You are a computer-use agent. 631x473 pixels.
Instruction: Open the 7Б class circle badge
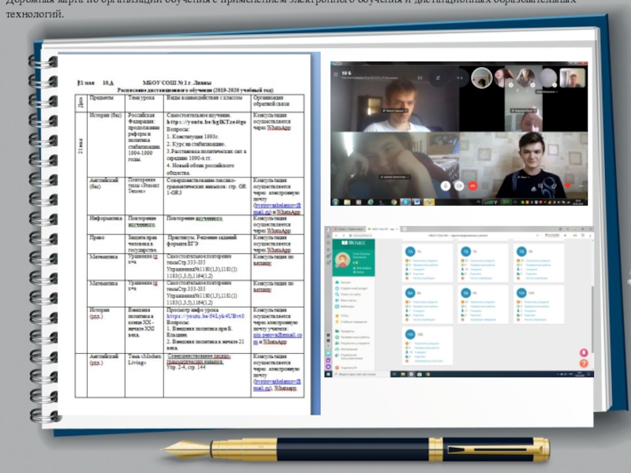point(465,251)
